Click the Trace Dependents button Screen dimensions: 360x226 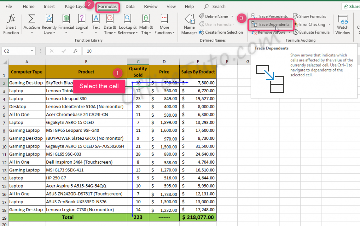point(271,25)
